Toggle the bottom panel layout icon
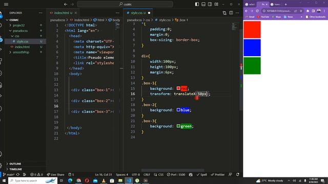The image size is (328, 184). (203, 4)
